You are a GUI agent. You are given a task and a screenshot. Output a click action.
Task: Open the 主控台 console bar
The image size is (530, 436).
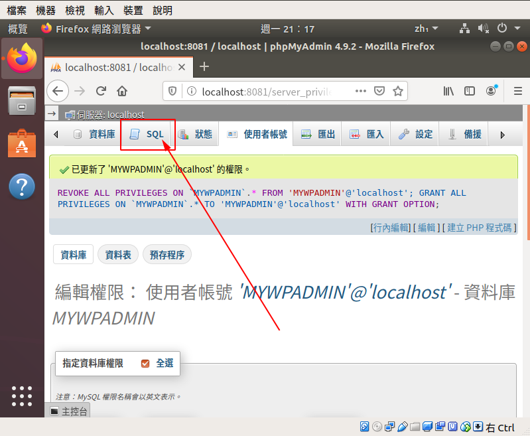tap(68, 411)
